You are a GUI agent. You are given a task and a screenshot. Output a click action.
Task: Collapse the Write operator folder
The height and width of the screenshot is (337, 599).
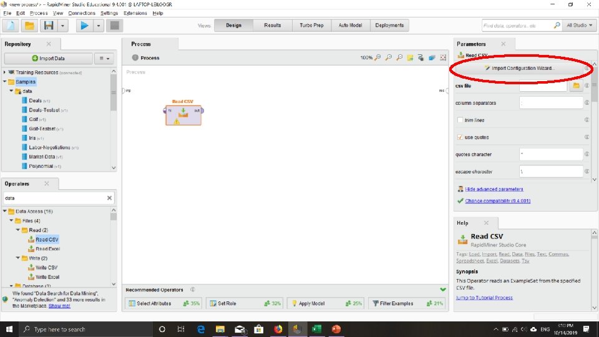[18, 258]
